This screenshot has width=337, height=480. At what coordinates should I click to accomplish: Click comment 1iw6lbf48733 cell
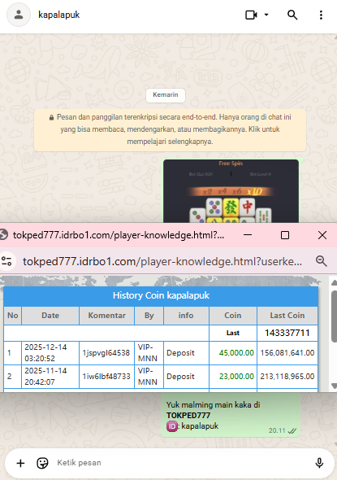[x=107, y=376]
